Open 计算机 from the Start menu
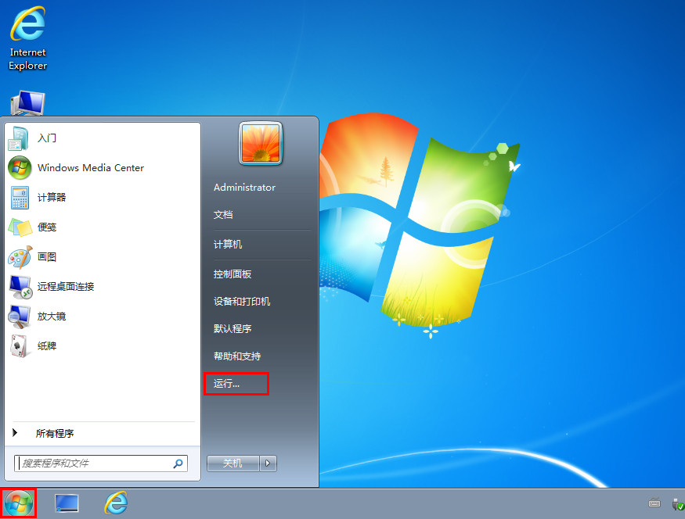Viewport: 685px width, 519px height. 228,245
